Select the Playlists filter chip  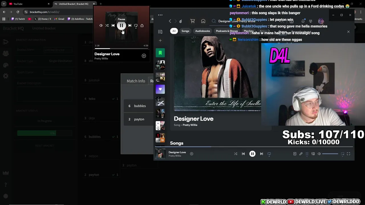coord(249,31)
